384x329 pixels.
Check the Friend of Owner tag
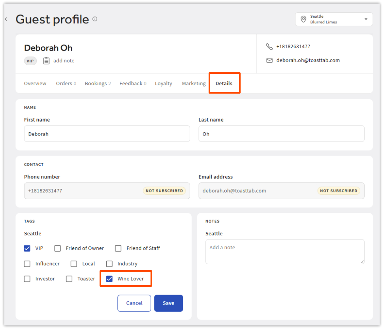tap(58, 248)
